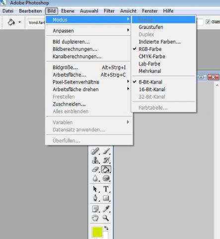This screenshot has width=220, height=239.
Task: Choose checked 8-Bit-Kanal option
Action: pos(163,82)
